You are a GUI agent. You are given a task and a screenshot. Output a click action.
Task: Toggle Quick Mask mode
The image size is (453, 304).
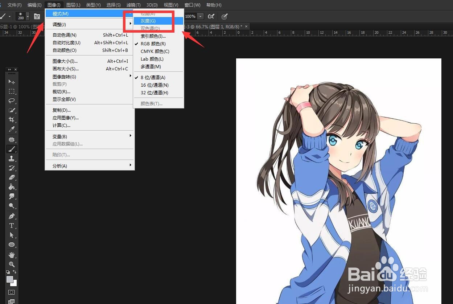[x=12, y=292]
